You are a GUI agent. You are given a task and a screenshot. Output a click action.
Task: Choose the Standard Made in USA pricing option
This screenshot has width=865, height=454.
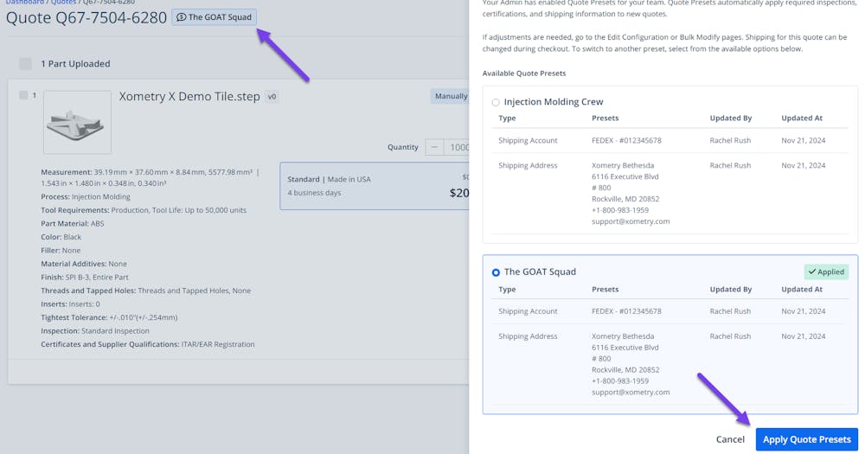pyautogui.click(x=375, y=186)
